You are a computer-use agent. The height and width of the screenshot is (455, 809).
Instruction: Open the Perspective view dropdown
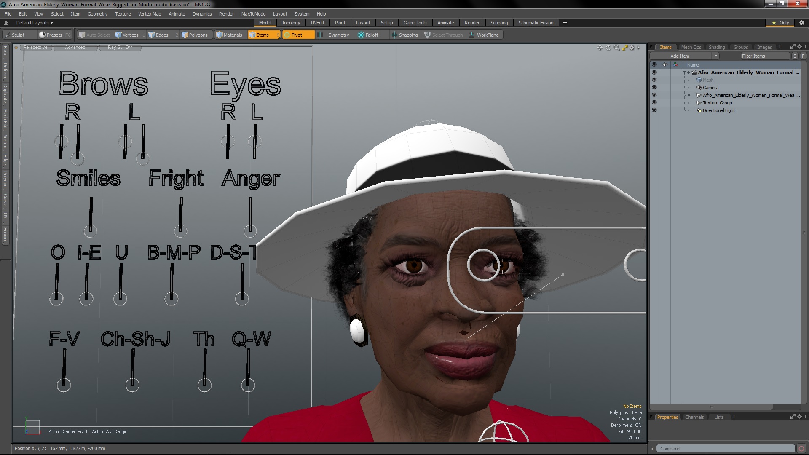click(35, 48)
